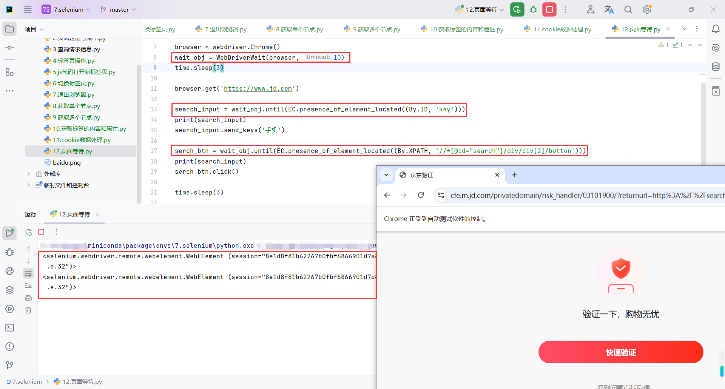Rerun script from the Run panel toolbar
The image size is (725, 389).
click(29, 232)
